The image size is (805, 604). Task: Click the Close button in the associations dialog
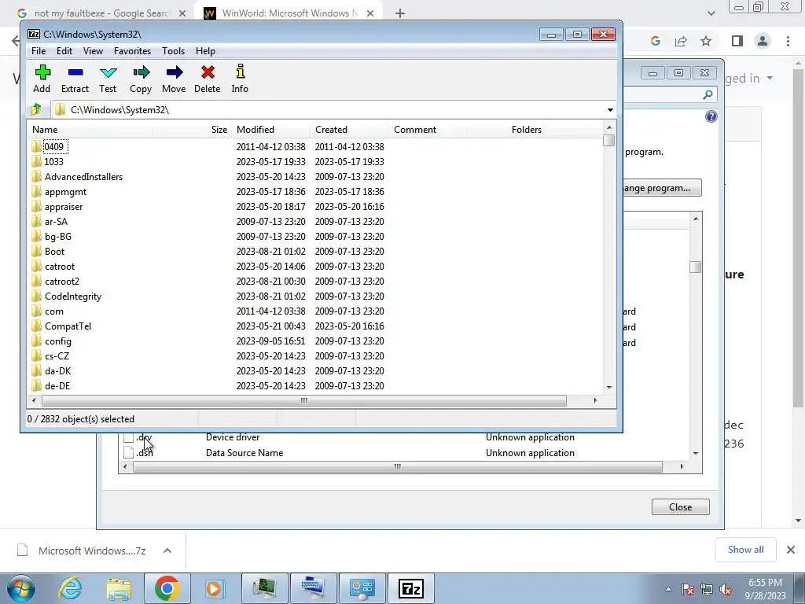(680, 507)
